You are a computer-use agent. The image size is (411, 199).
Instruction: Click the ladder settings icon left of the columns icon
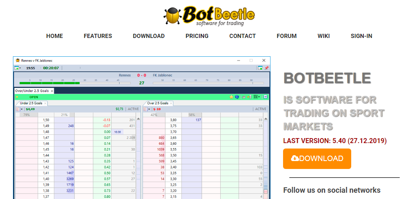pos(249,97)
